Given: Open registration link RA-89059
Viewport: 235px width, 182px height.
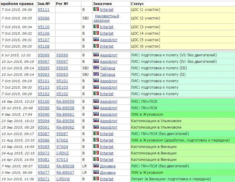Looking at the screenshot, I should [x=65, y=102].
